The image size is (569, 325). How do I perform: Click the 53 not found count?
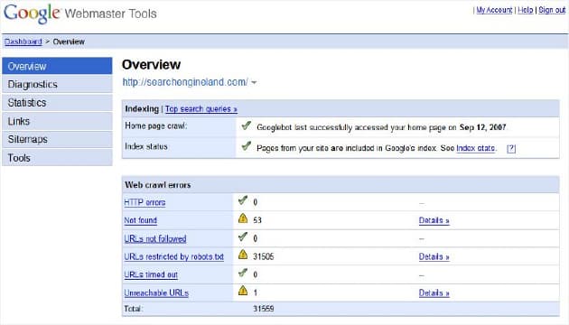(257, 220)
